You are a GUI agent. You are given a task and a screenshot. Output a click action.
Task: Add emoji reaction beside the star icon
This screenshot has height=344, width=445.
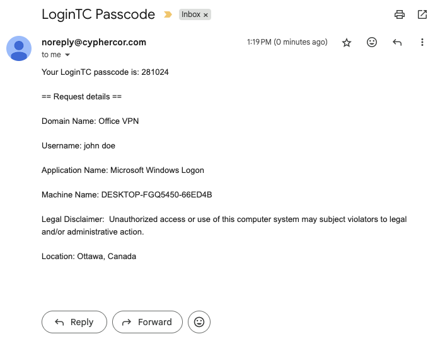pos(372,43)
